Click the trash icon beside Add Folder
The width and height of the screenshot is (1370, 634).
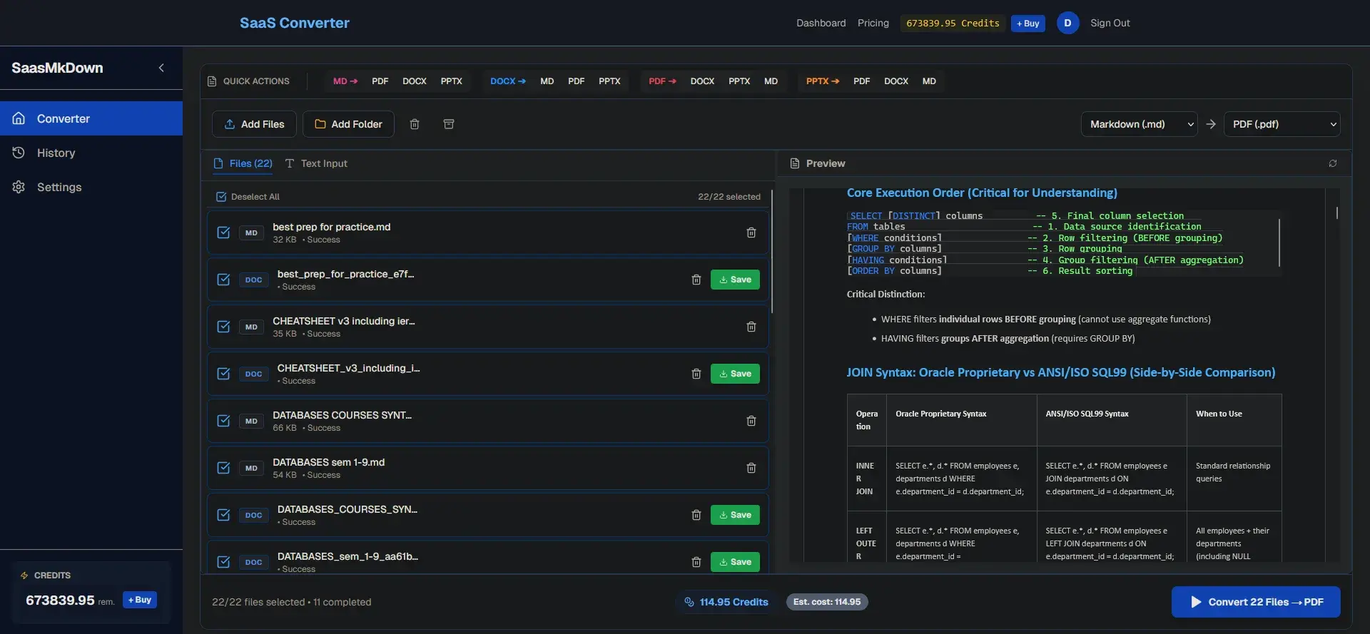click(x=415, y=124)
